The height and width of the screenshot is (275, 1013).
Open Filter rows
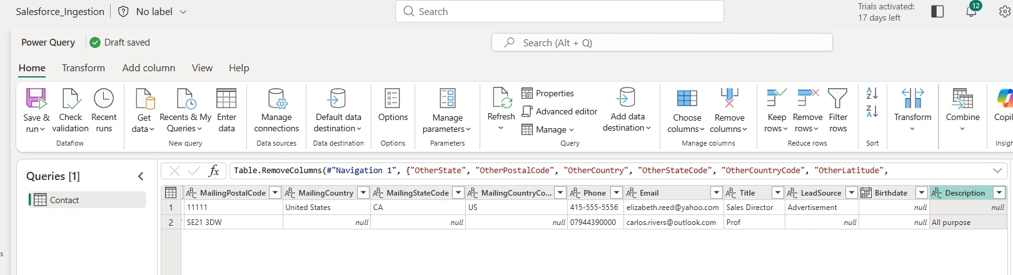838,111
